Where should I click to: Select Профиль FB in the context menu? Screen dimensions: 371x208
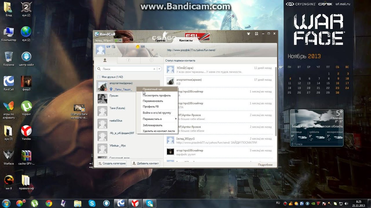(157, 107)
